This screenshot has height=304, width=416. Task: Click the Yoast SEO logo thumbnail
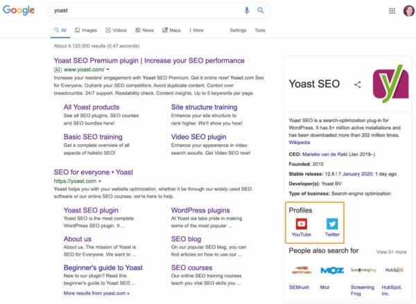(x=391, y=84)
